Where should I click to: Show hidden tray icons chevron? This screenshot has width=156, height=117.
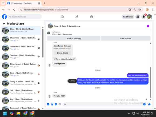point(129,114)
